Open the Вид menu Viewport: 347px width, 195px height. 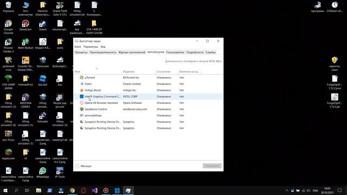103,47
